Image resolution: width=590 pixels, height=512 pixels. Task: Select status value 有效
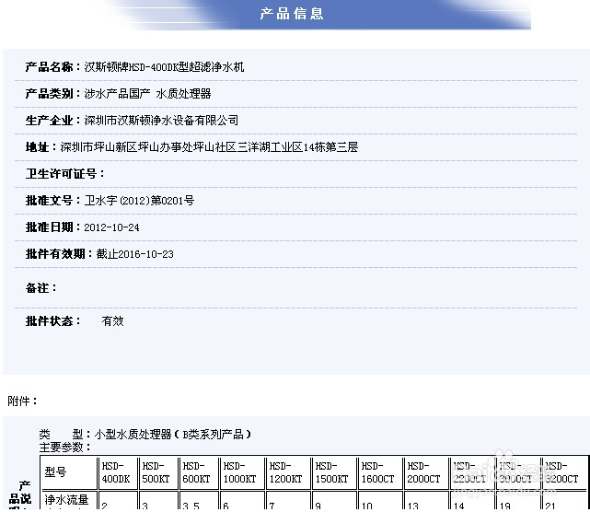point(112,321)
